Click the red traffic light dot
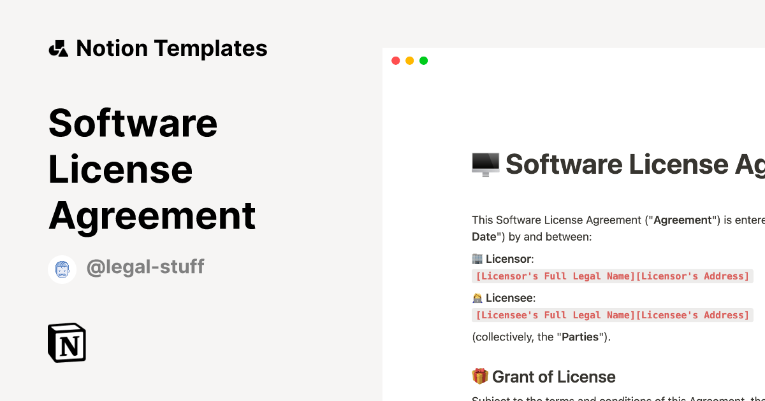765x401 pixels. coord(395,60)
